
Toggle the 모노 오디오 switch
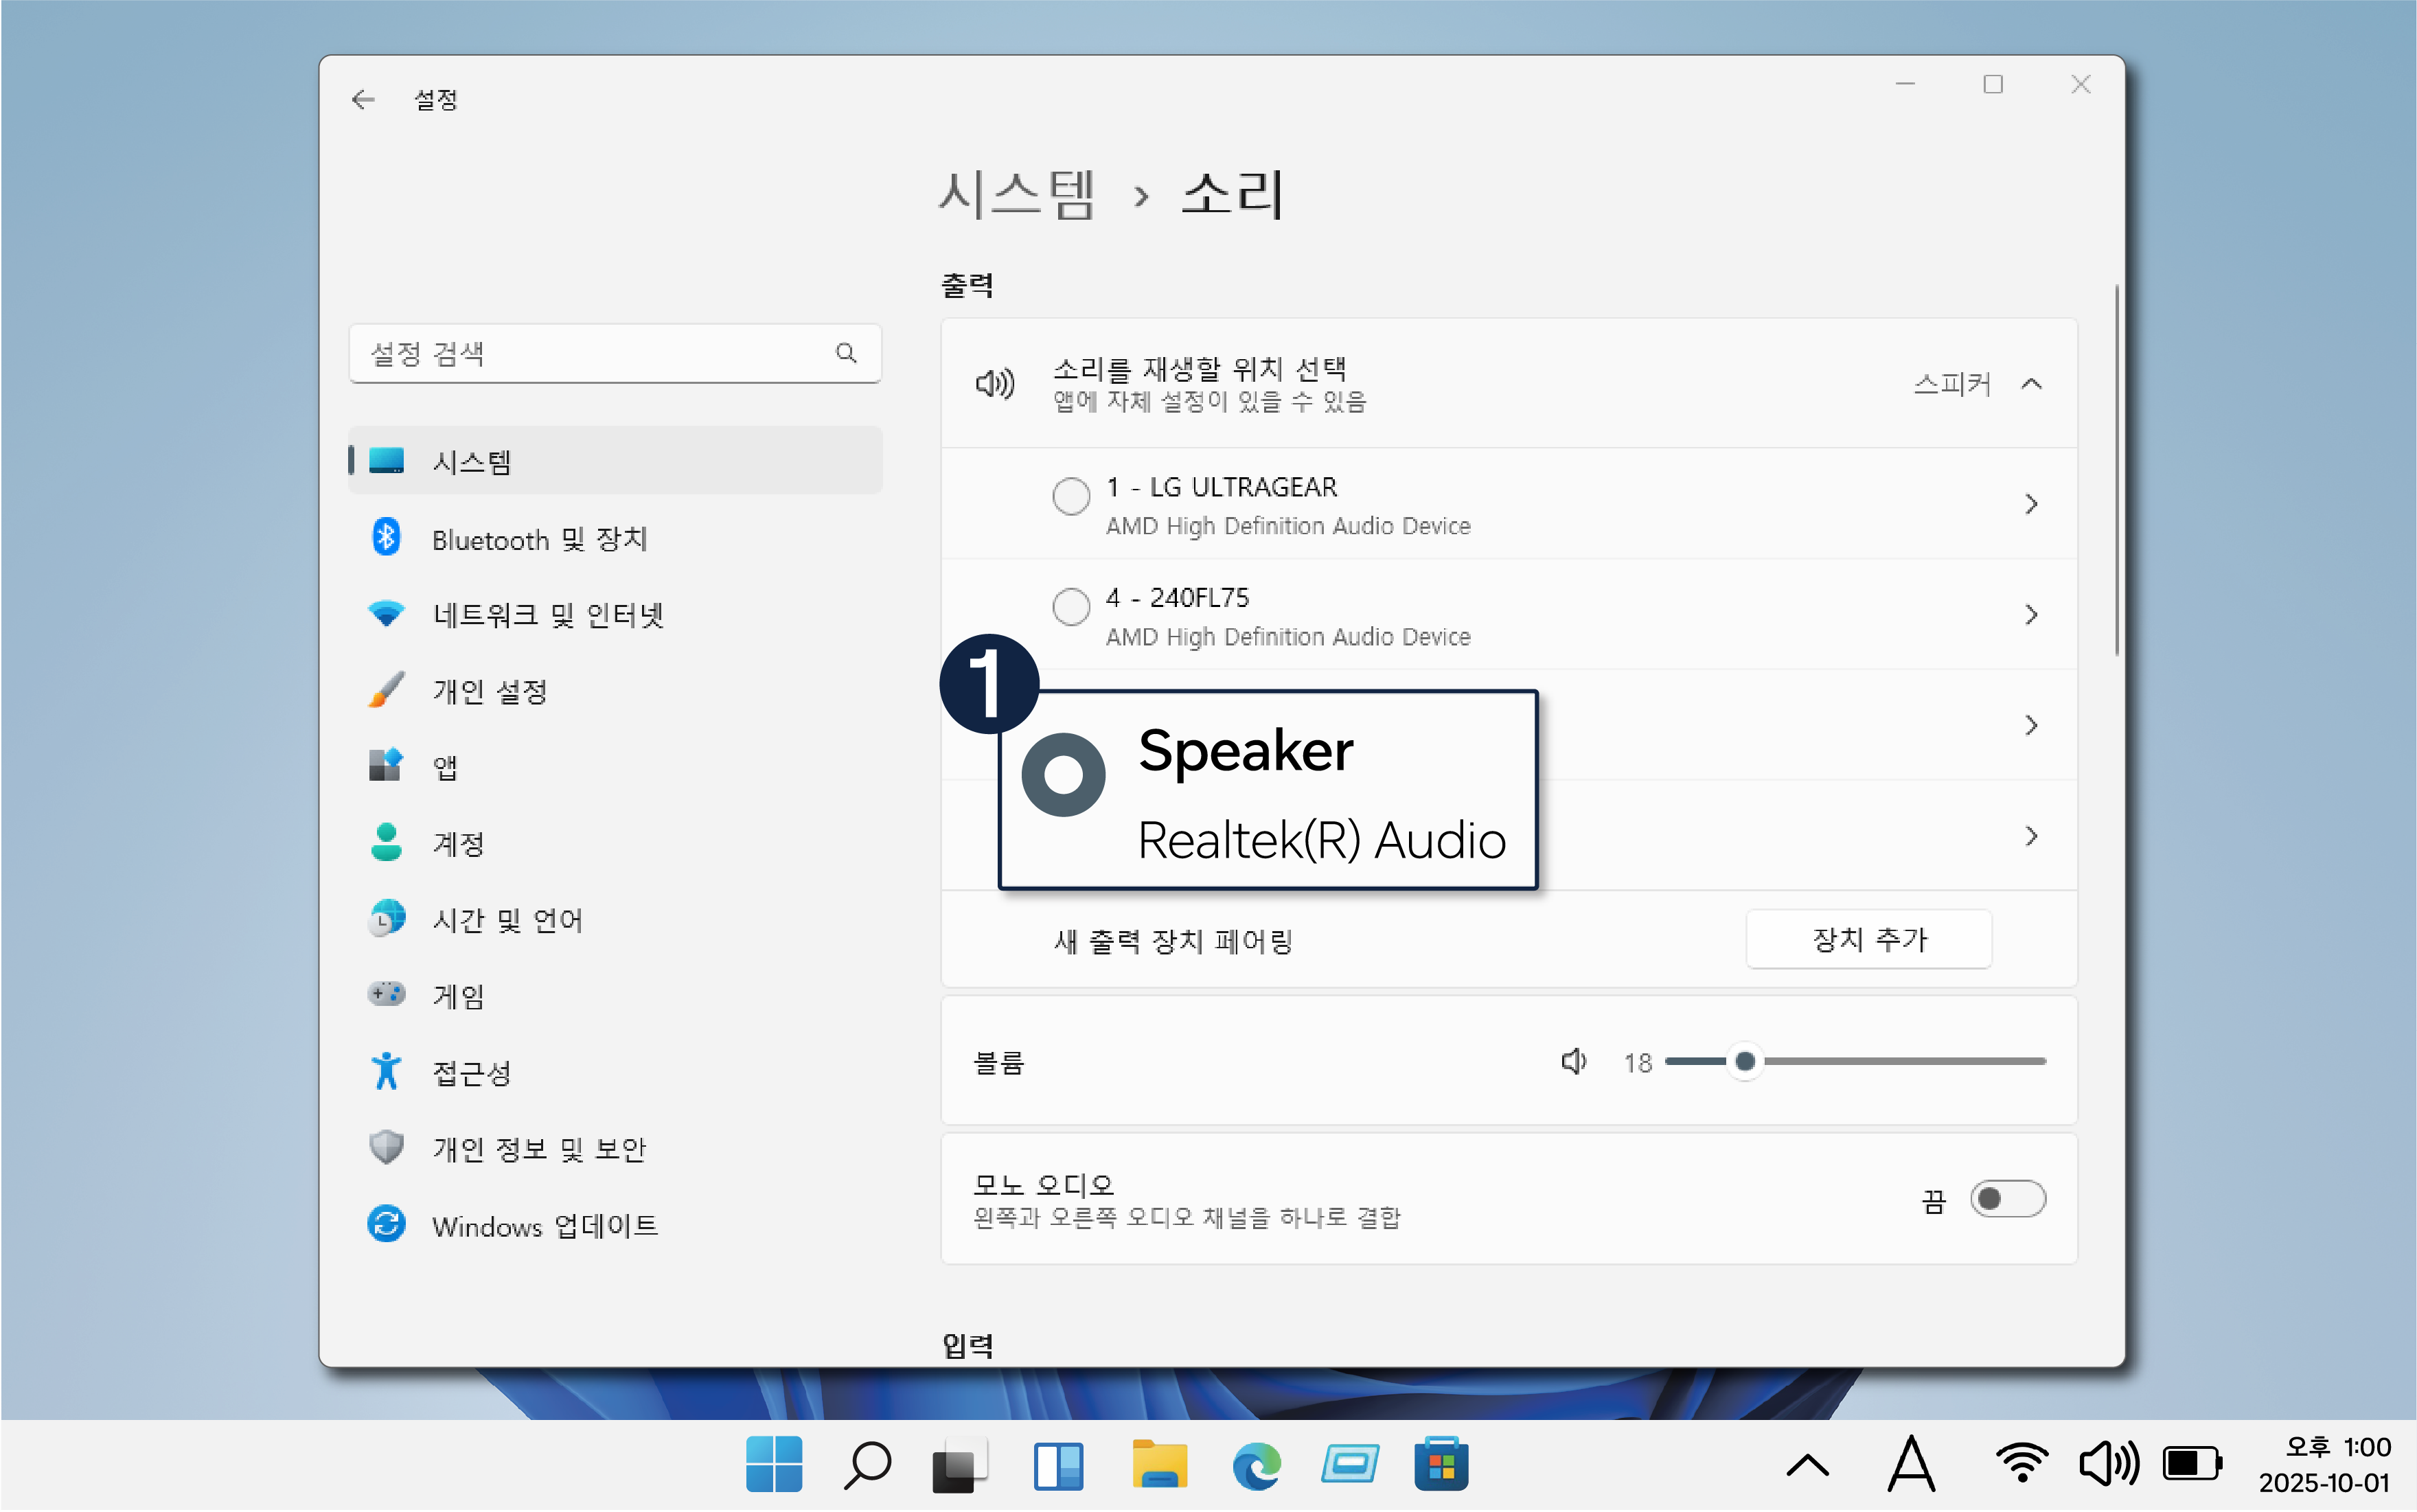point(2007,1199)
